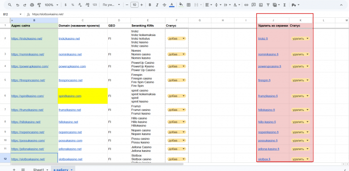Insert a chart

261,5
